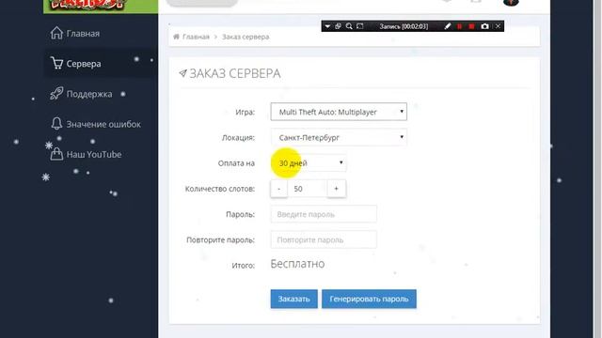Select the recorder pencil draw tool
The height and width of the screenshot is (338, 602).
click(x=448, y=26)
